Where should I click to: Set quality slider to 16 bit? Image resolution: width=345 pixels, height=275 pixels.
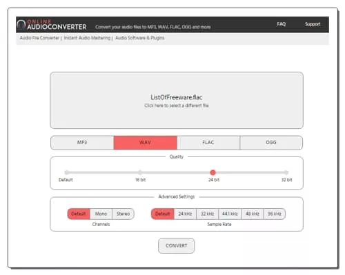[140, 172]
